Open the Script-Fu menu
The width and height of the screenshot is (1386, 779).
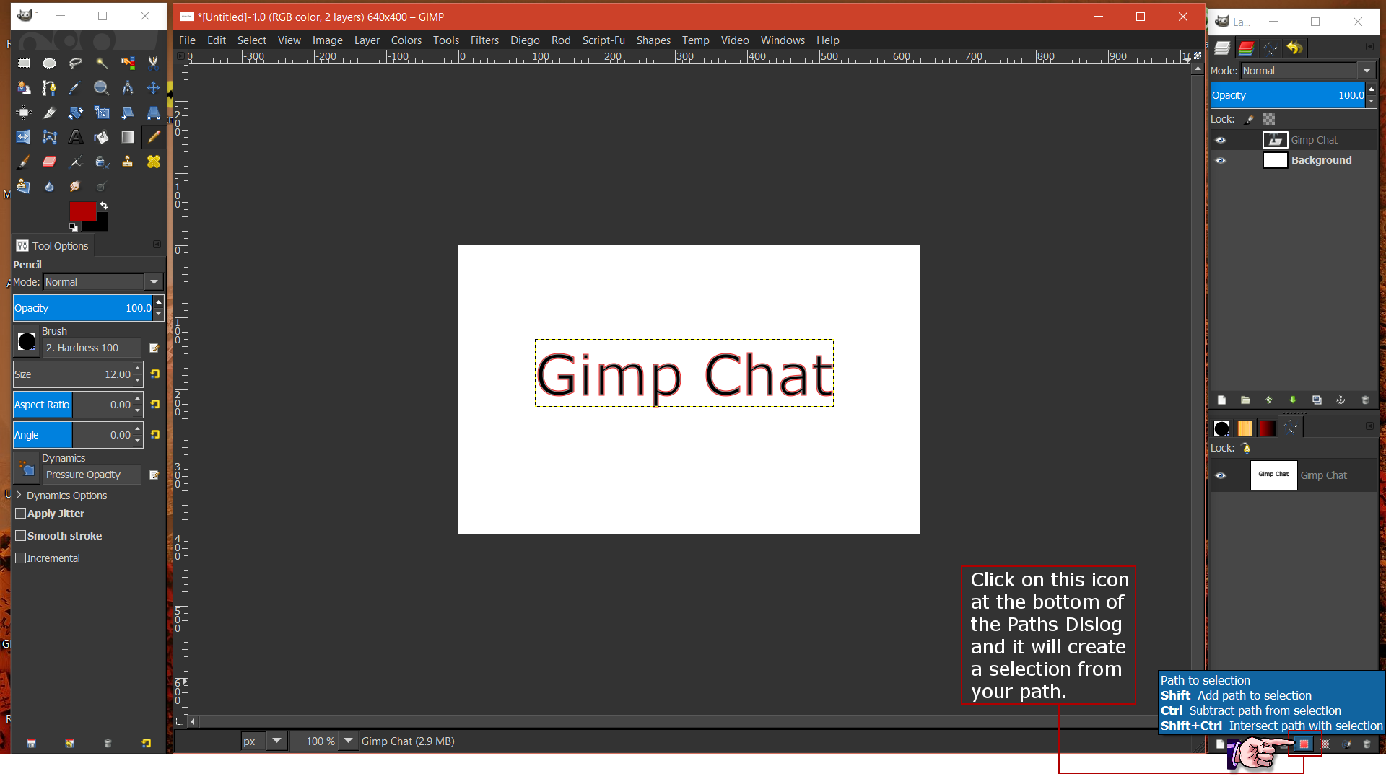click(x=604, y=40)
